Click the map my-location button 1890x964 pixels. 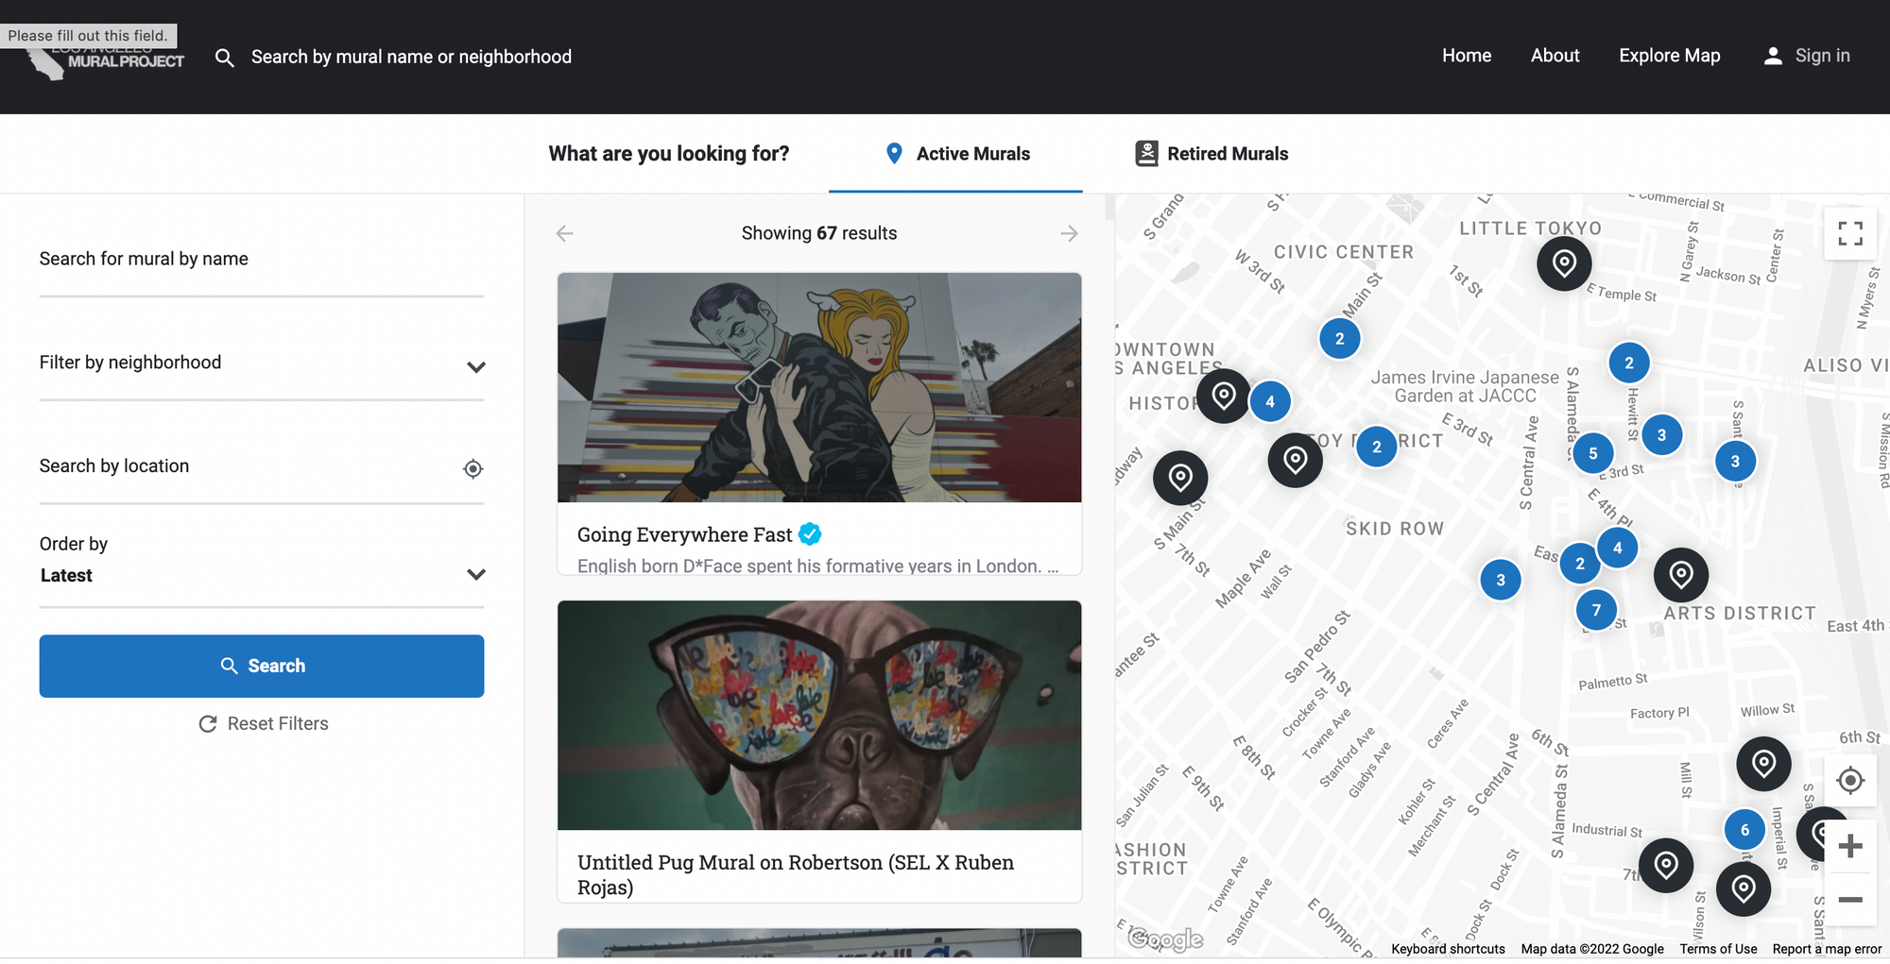tap(1850, 780)
